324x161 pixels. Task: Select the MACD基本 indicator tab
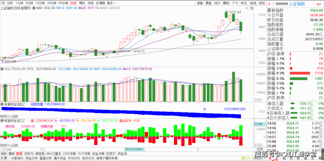(x=54, y=154)
